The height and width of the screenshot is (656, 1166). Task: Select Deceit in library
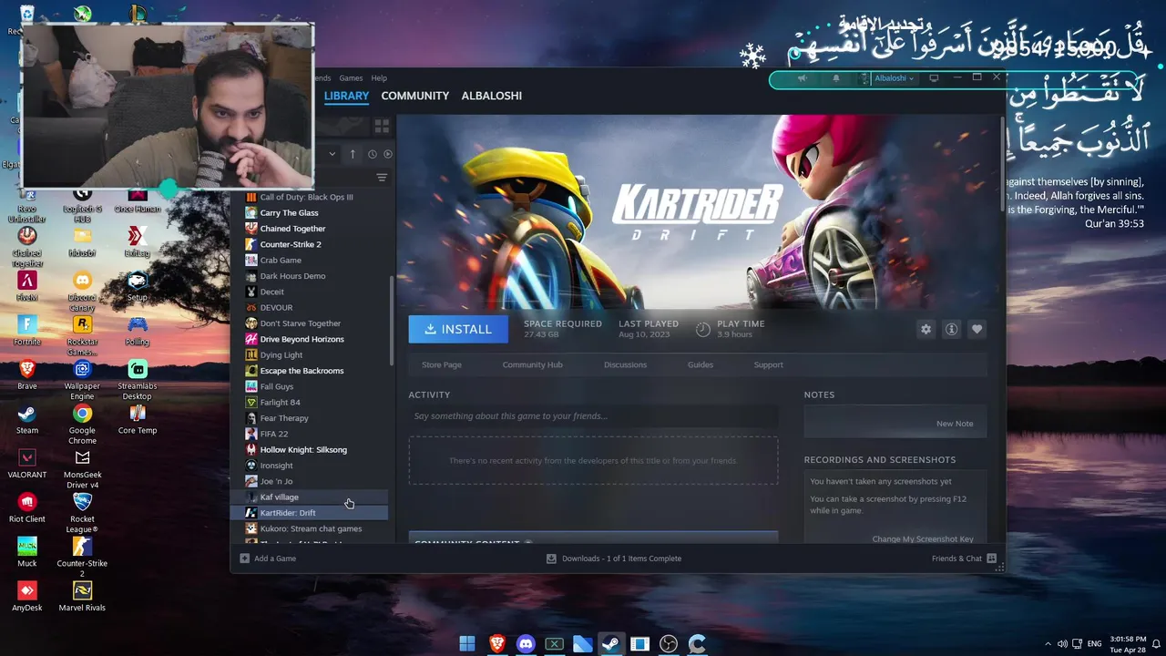click(x=311, y=292)
